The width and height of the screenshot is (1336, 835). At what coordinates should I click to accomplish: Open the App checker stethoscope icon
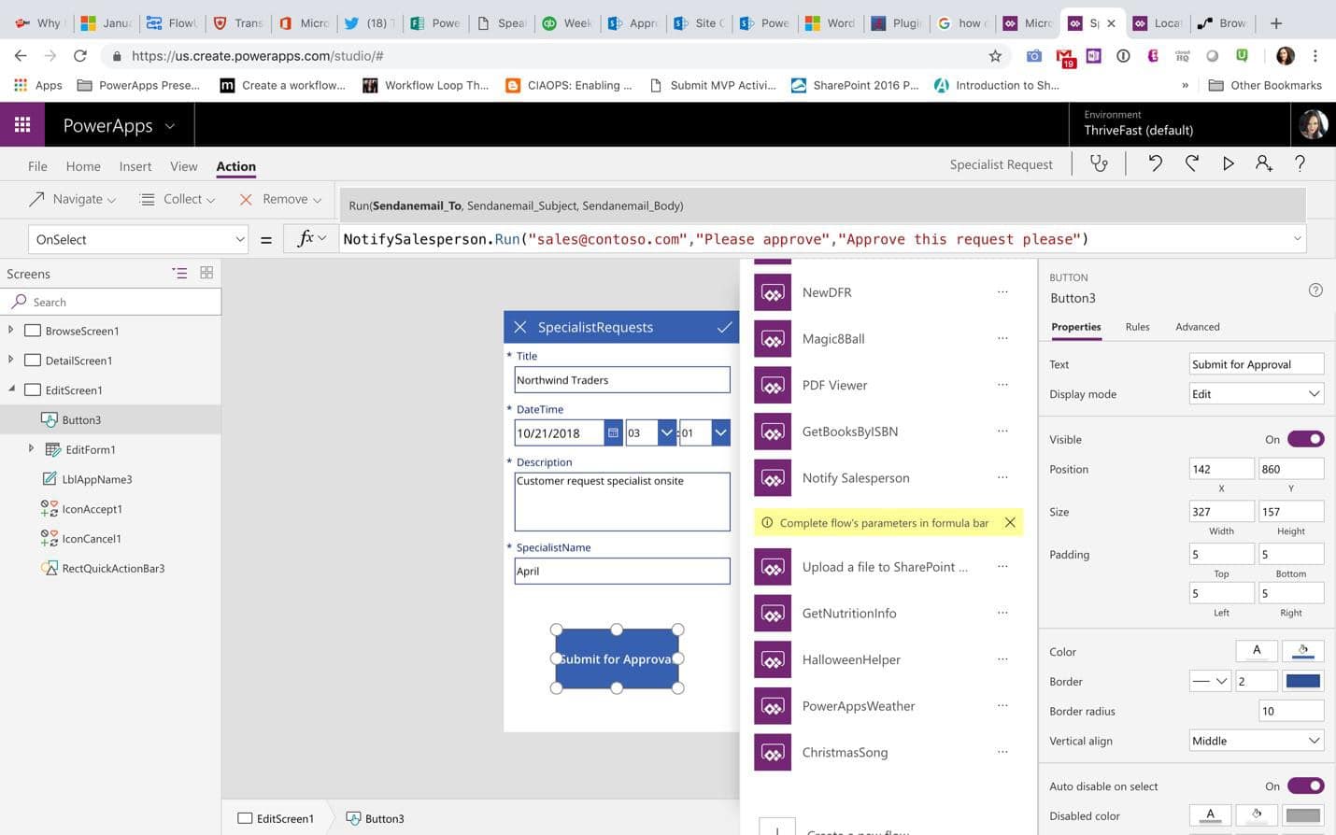click(x=1099, y=163)
